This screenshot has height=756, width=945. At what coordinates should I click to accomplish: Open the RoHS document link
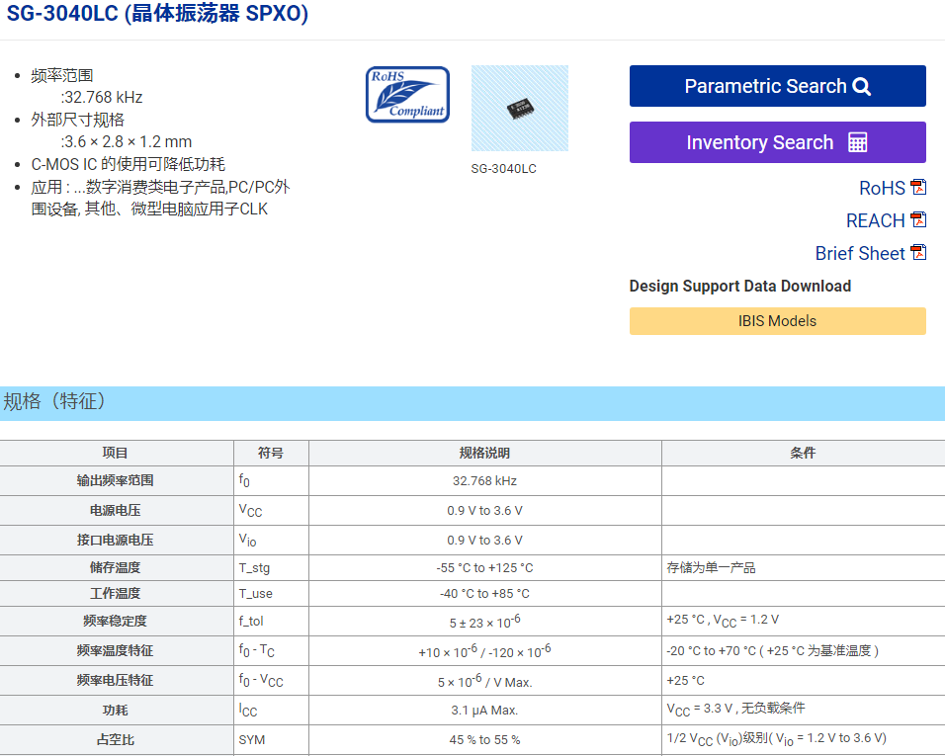(881, 188)
